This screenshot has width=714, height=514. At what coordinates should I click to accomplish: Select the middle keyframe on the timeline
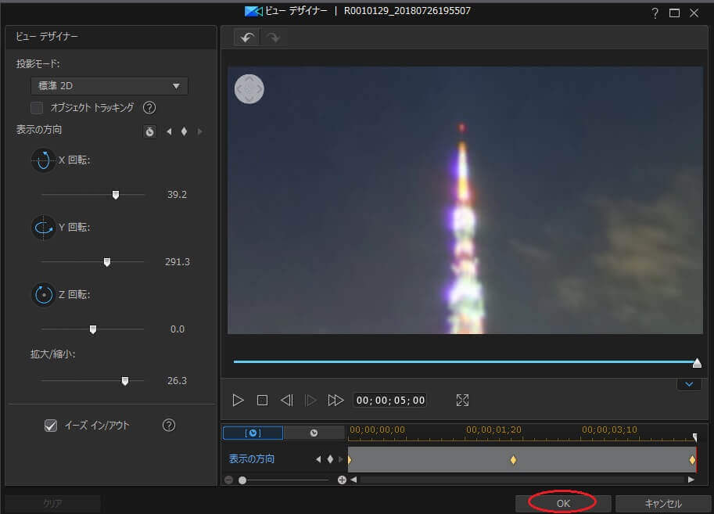coord(513,460)
